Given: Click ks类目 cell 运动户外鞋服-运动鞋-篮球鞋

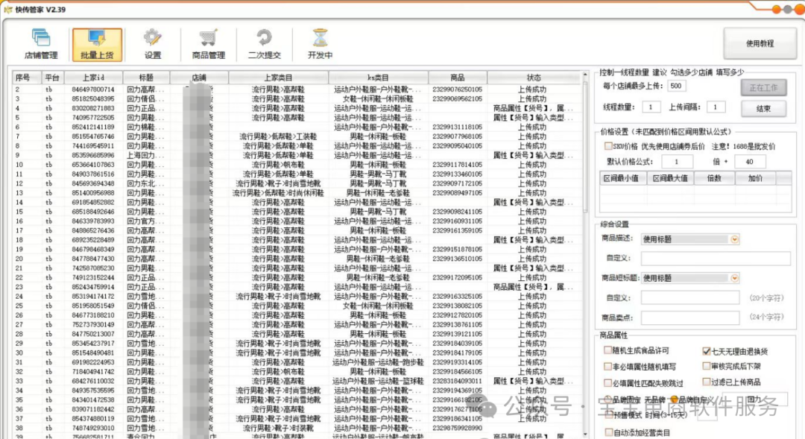Looking at the screenshot, I should 379,381.
